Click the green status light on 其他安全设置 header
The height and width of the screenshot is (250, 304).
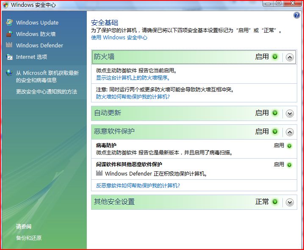(275, 202)
